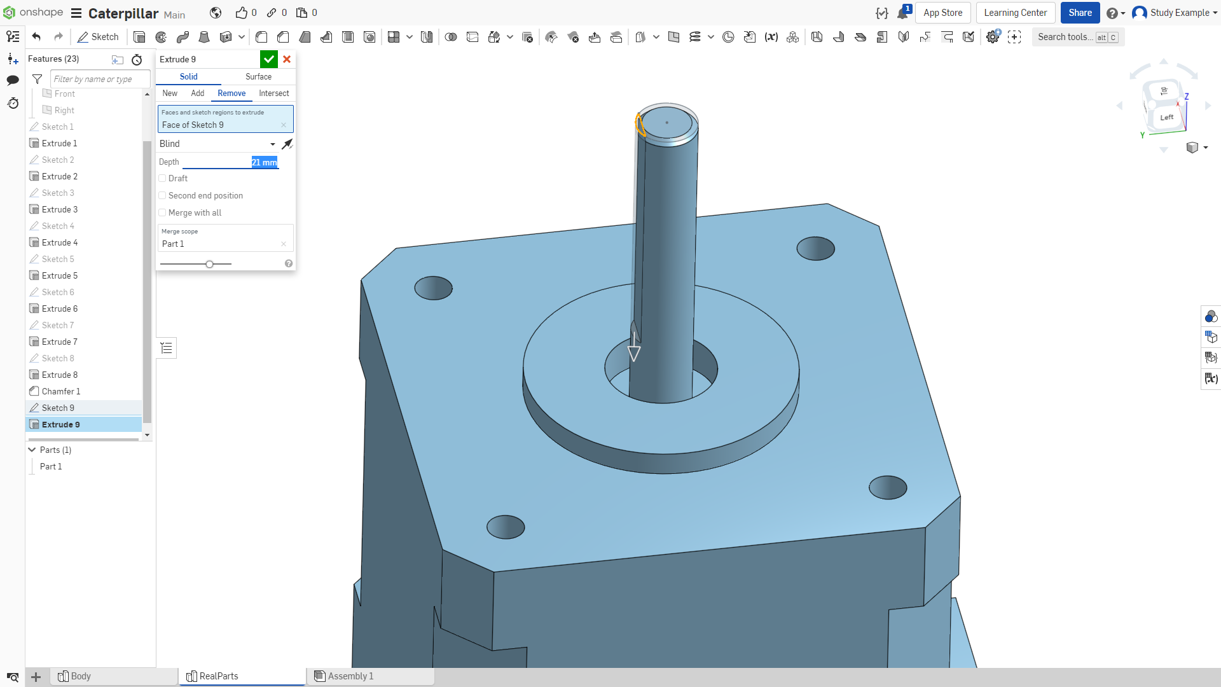Enable Second end position checkbox
Image resolution: width=1221 pixels, height=687 pixels.
163,196
